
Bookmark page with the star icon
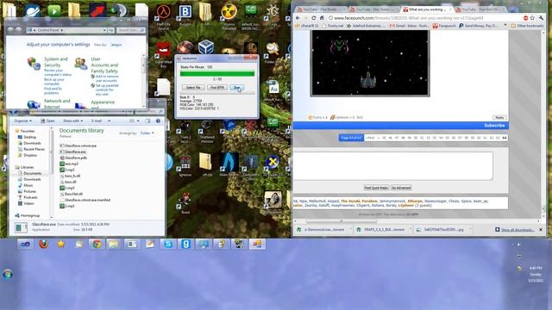tap(532, 18)
